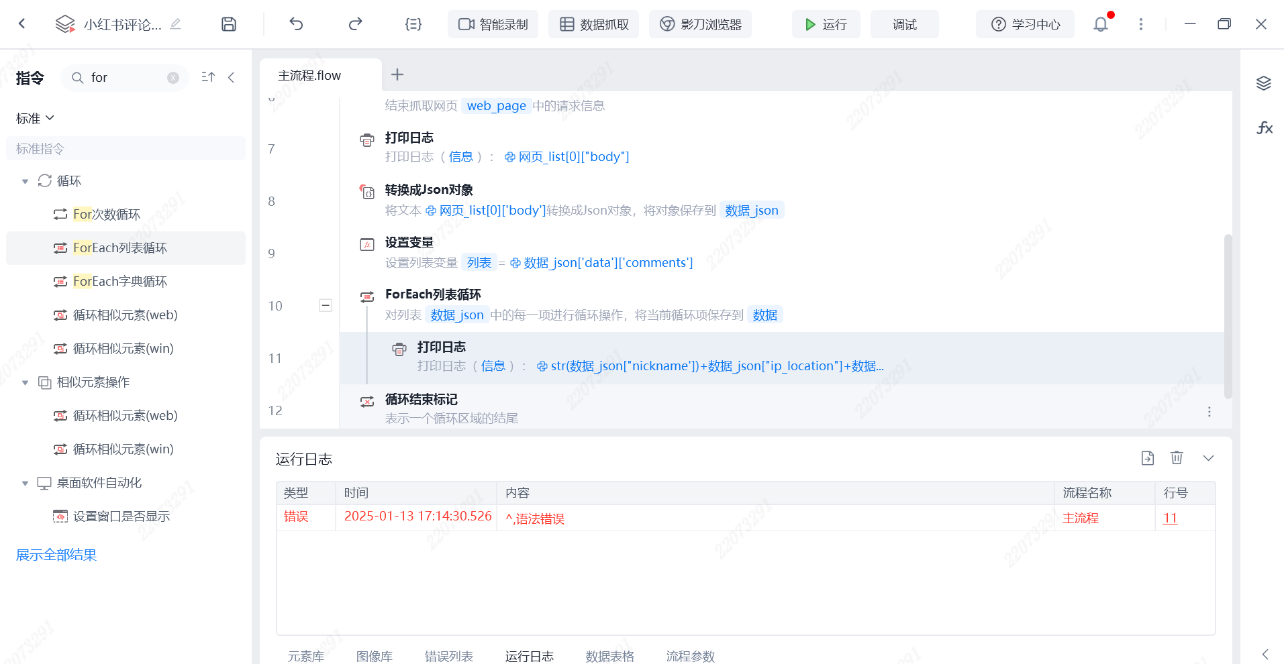1284x664 pixels.
Task: Save the flow with the disk icon
Action: point(229,24)
